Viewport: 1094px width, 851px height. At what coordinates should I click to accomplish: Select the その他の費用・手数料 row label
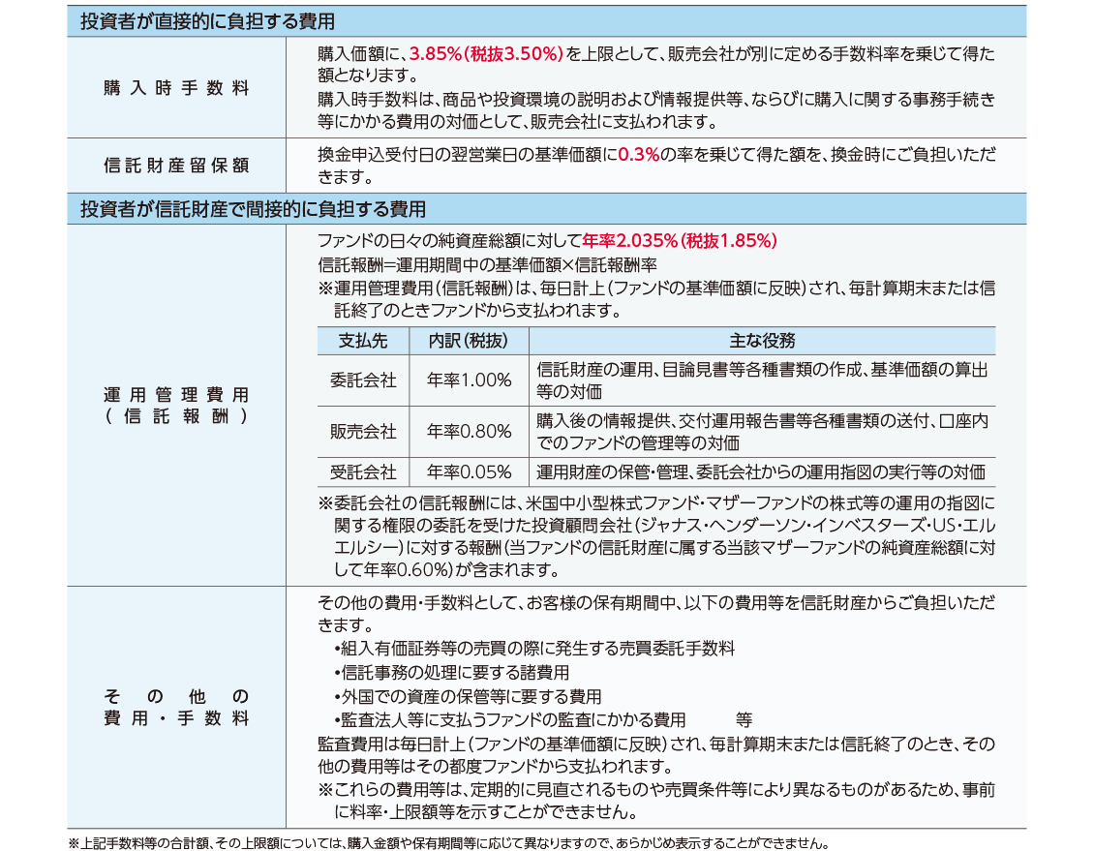(x=176, y=708)
